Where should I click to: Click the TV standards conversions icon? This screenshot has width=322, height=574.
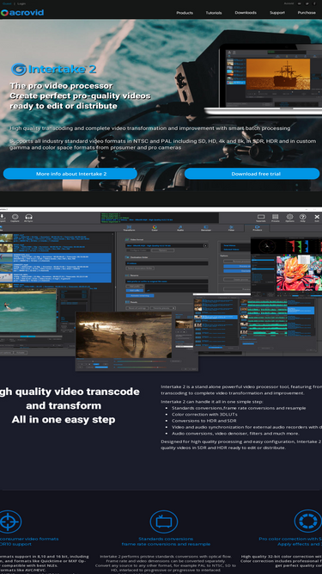(164, 522)
